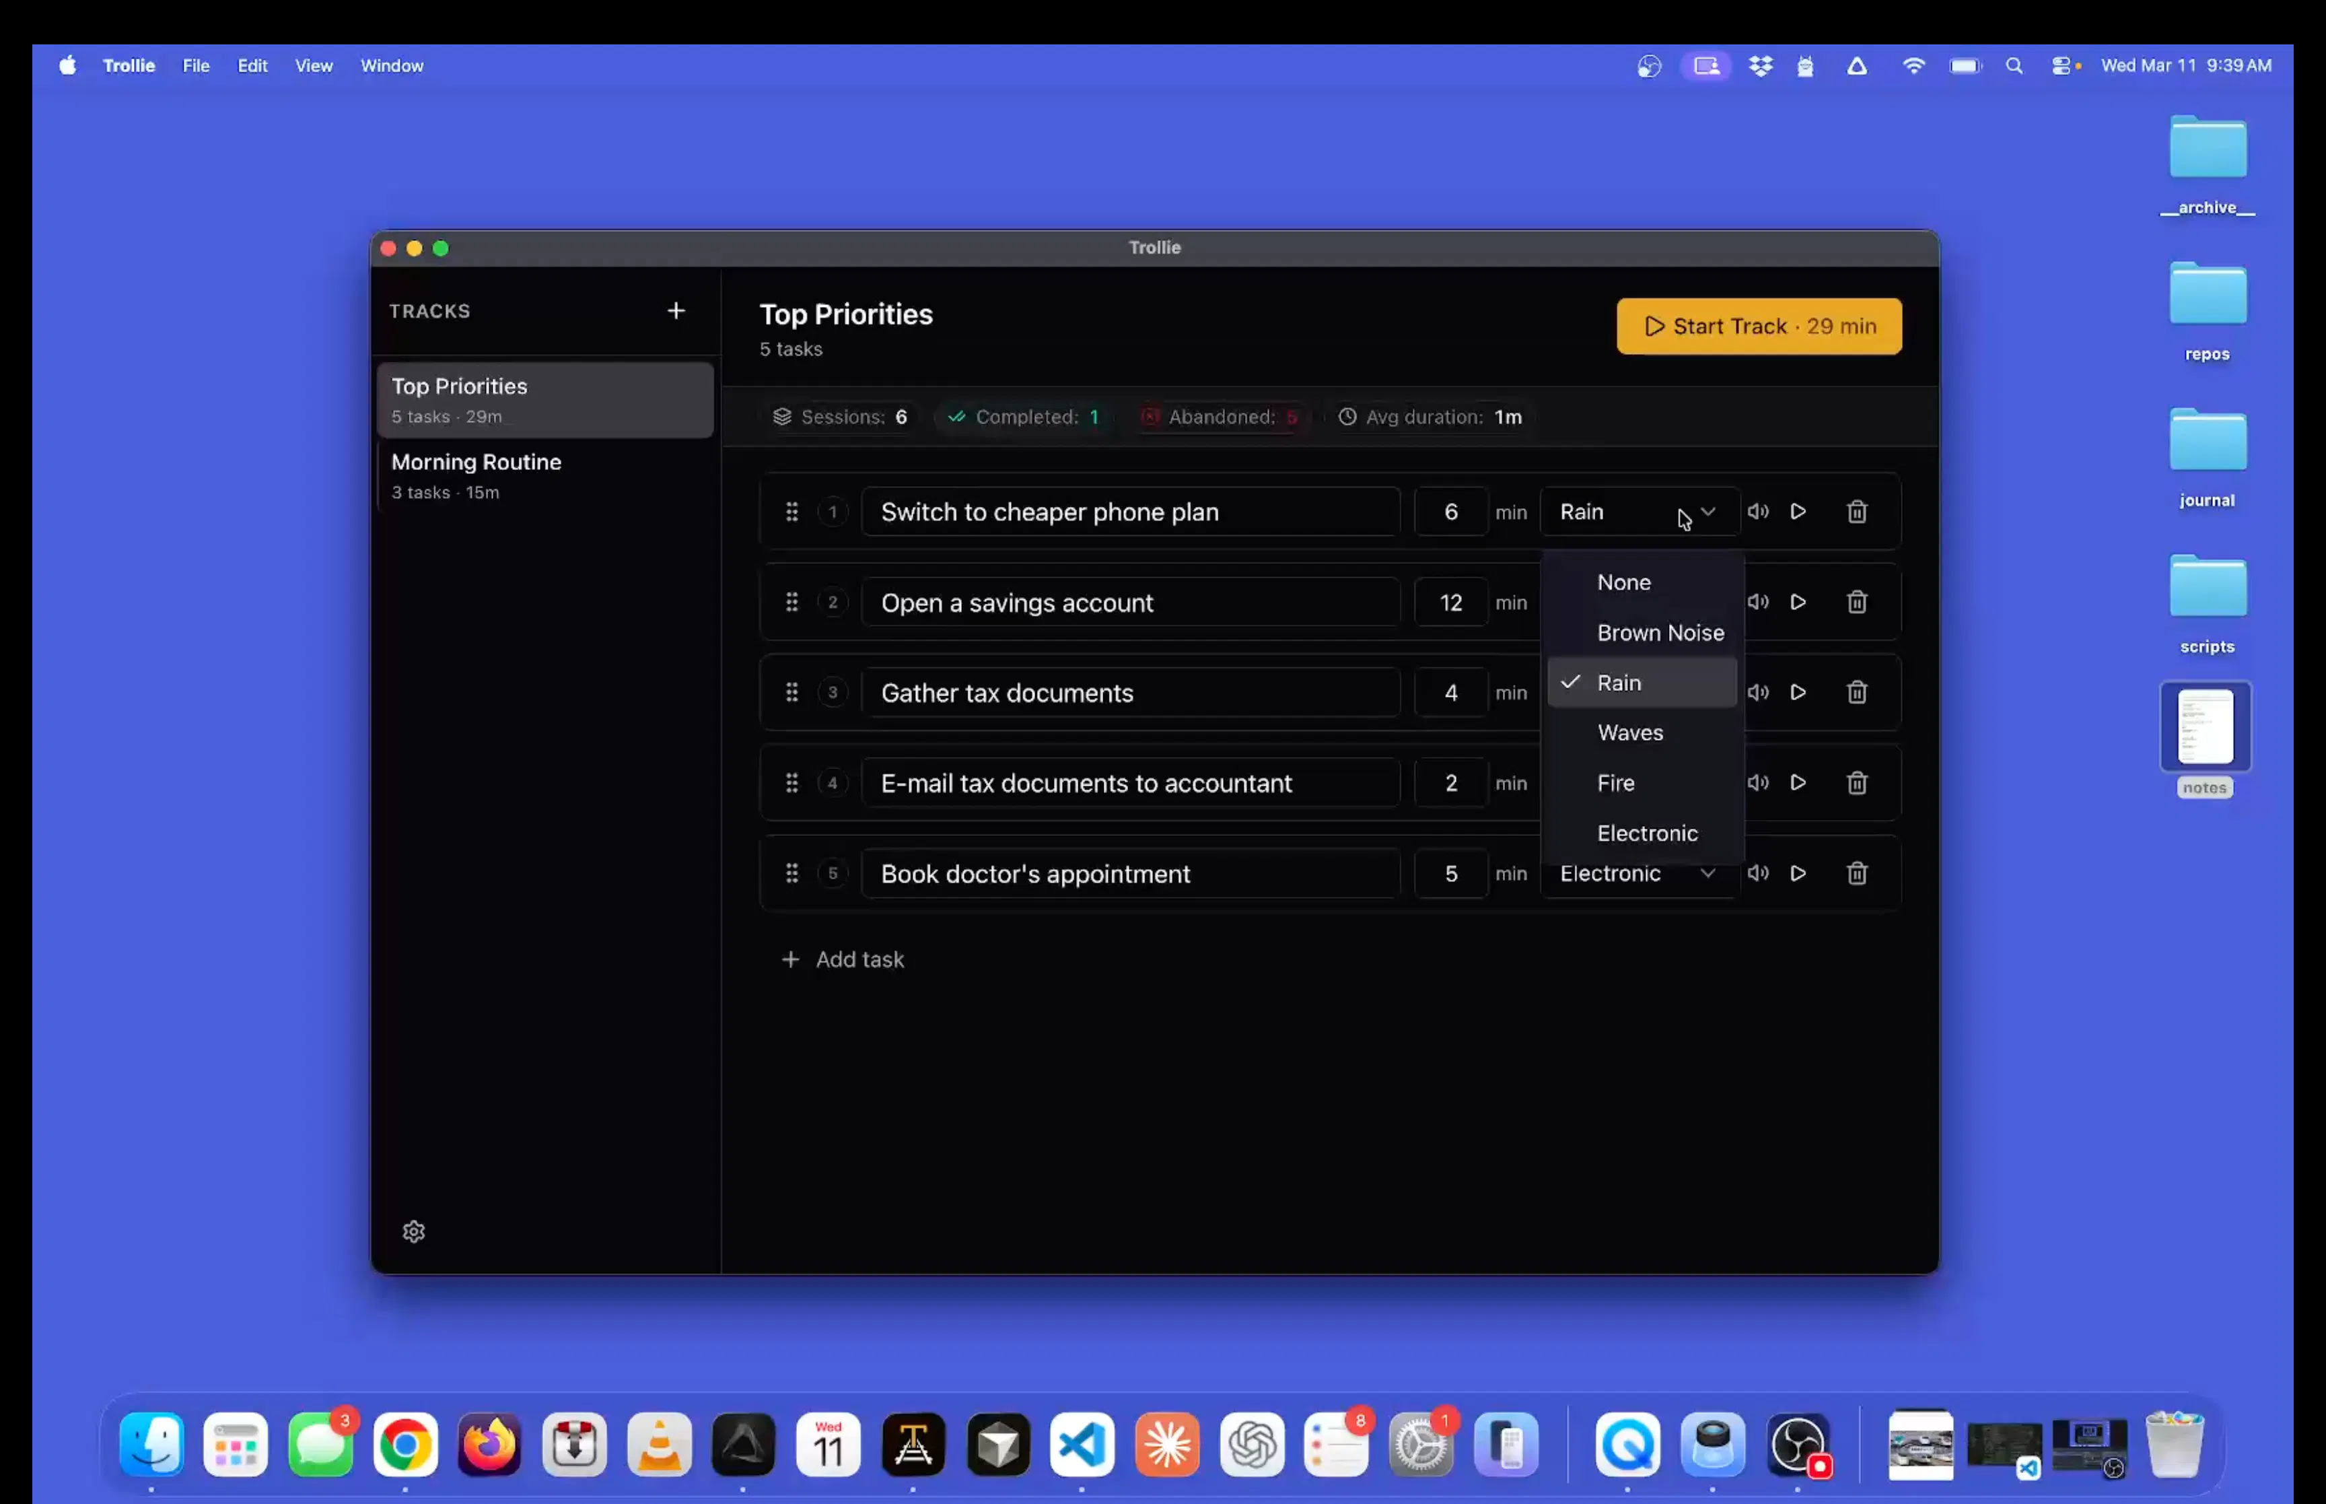2326x1504 pixels.
Task: Click the Abandoned: 5 stat
Action: [x=1219, y=417]
